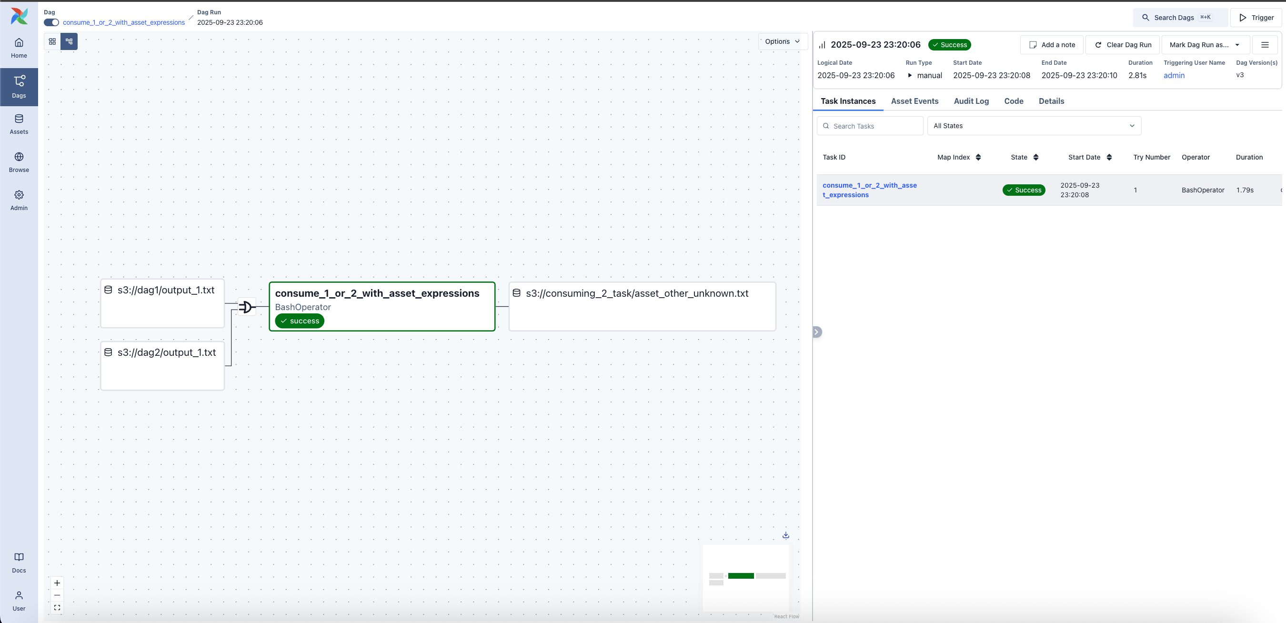Open the Code tab
This screenshot has width=1286, height=623.
point(1014,101)
